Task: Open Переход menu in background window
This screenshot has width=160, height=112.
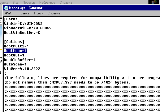Action: (29, 3)
